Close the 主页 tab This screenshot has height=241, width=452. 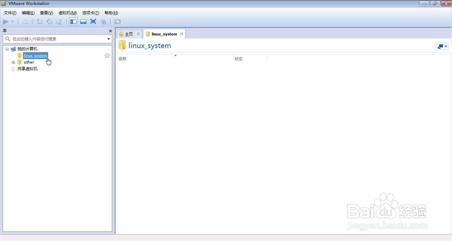coord(138,34)
